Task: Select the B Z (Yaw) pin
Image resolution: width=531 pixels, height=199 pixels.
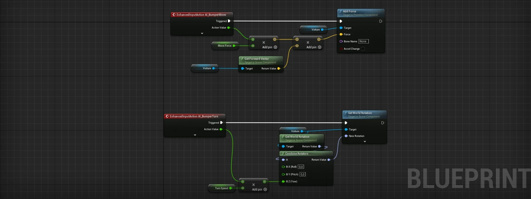Action: coord(283,181)
